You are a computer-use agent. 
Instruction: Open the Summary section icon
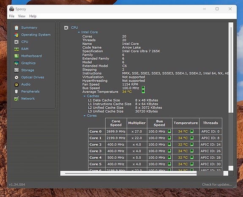pyautogui.click(x=16, y=28)
